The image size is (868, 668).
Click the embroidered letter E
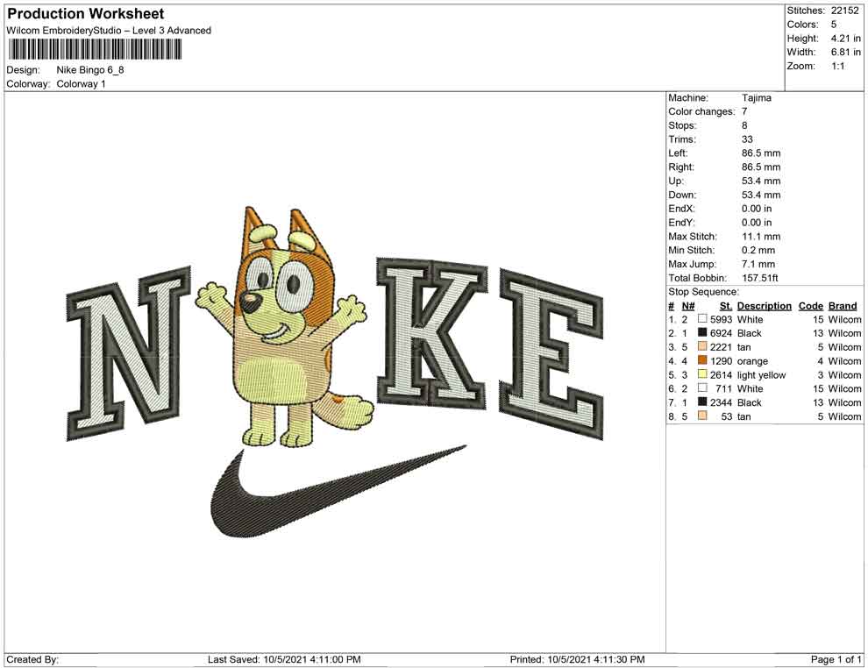click(x=551, y=353)
